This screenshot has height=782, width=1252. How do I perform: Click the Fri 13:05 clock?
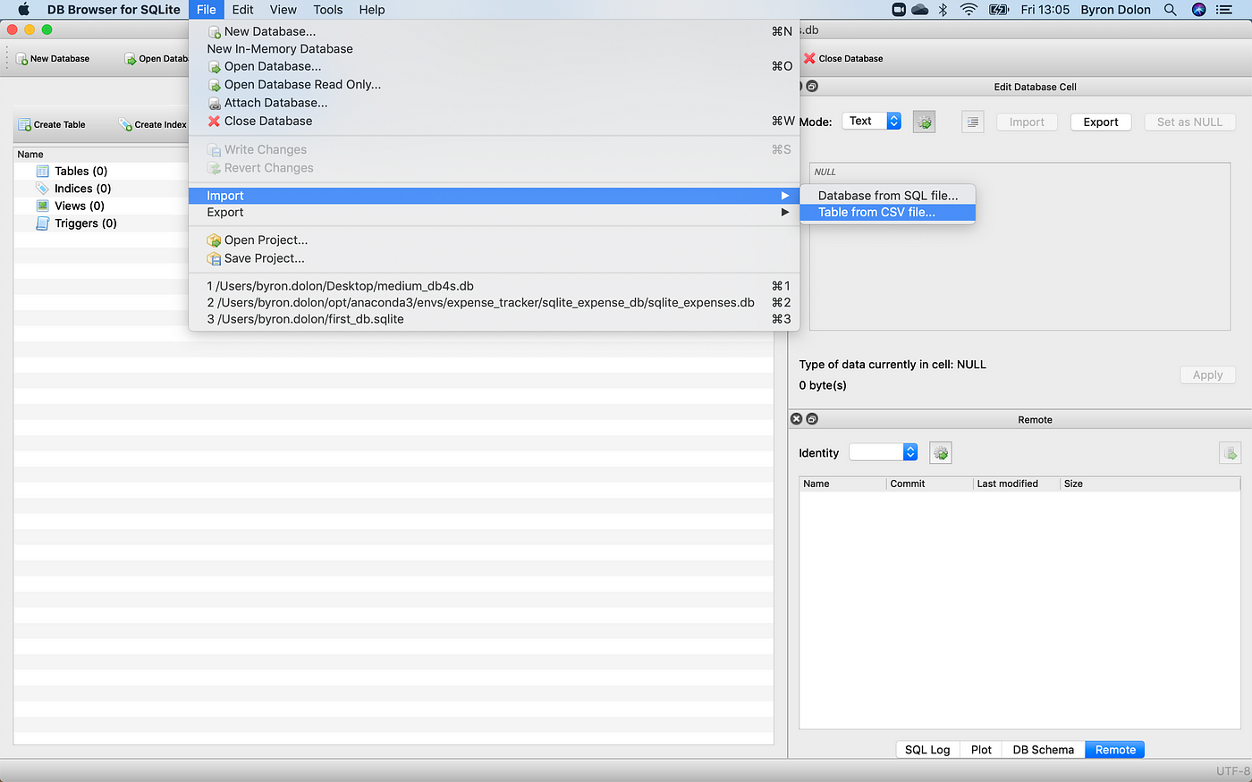(x=1045, y=10)
